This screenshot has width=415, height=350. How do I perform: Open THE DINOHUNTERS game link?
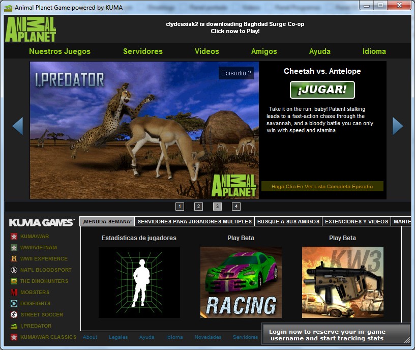(44, 281)
